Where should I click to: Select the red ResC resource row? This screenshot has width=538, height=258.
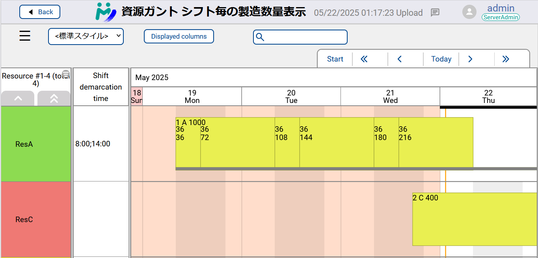click(x=36, y=219)
